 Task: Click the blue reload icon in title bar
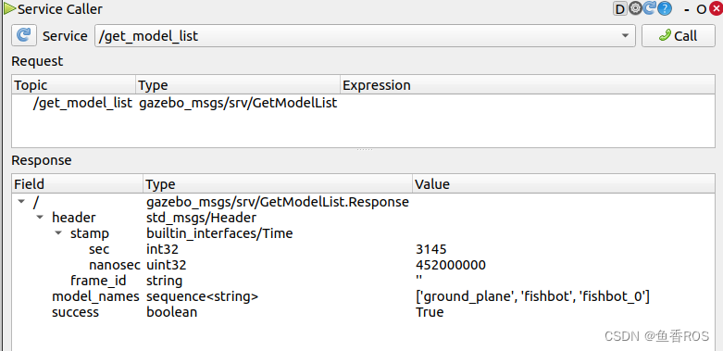649,8
